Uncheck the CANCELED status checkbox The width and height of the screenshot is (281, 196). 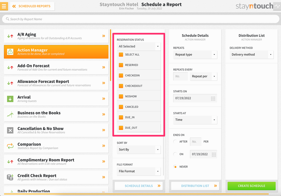pyautogui.click(x=121, y=107)
